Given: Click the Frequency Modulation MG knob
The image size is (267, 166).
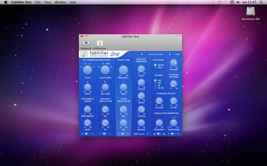Looking at the screenshot, I should tap(105, 110).
